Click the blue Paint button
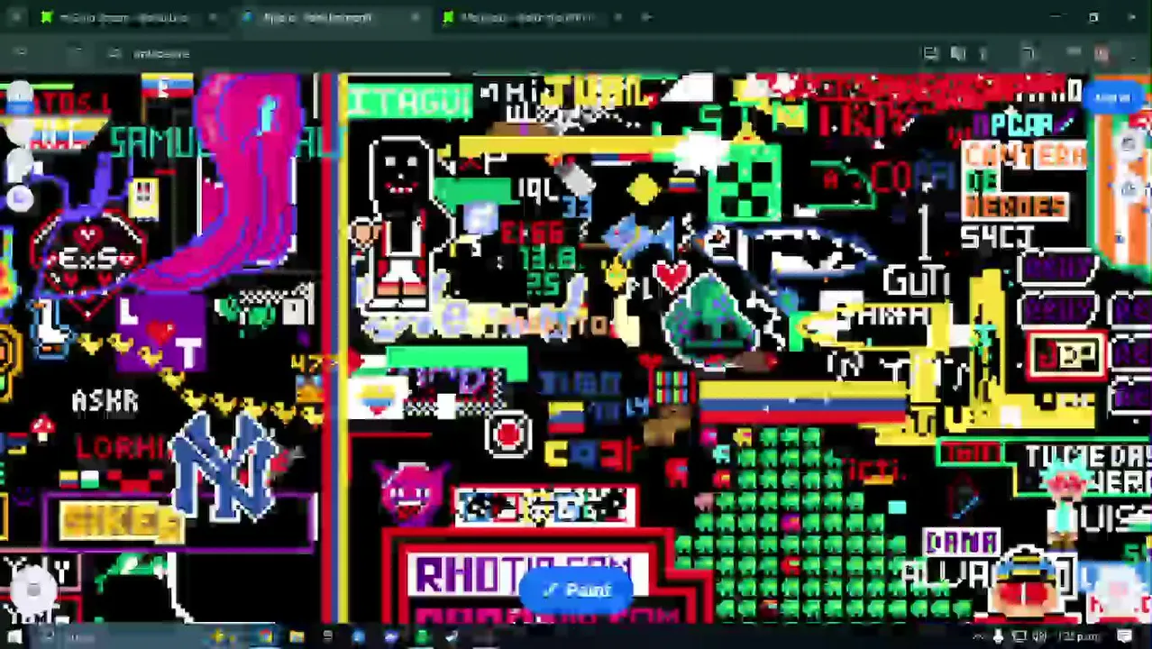1152x649 pixels. click(577, 591)
